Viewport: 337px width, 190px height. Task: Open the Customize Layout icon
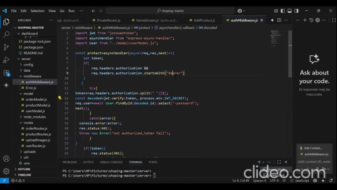(276, 11)
